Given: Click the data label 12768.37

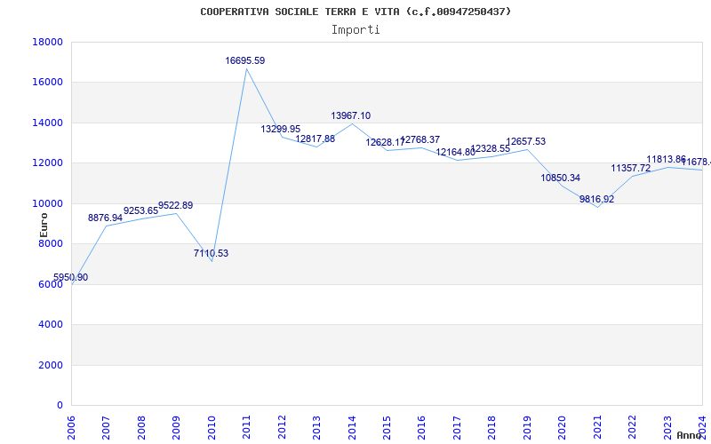Looking at the screenshot, I should pyautogui.click(x=420, y=139).
